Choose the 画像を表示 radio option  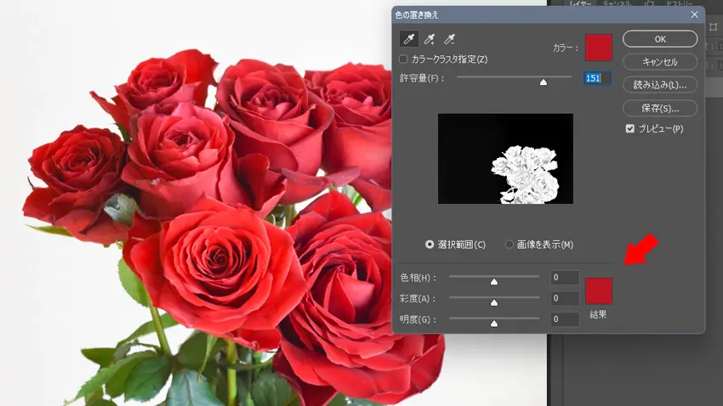(510, 245)
